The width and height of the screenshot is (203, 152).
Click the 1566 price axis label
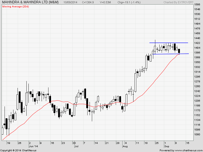(197, 5)
